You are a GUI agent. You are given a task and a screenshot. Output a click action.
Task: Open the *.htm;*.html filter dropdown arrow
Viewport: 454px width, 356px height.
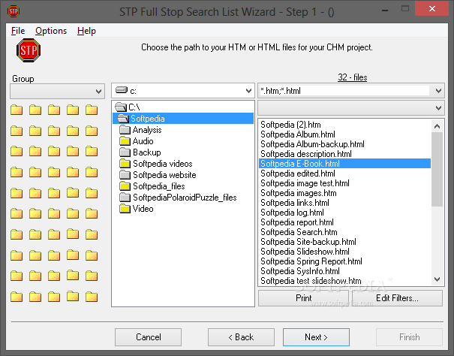coord(438,91)
